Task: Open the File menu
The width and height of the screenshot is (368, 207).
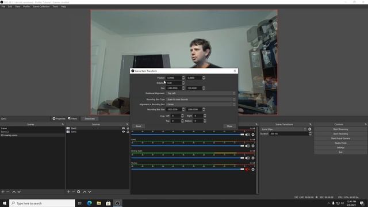Action: click(x=3, y=6)
